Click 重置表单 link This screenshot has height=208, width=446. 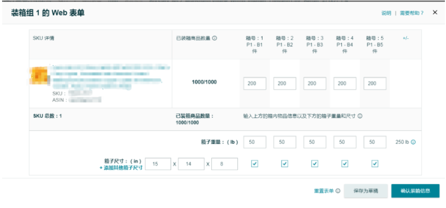point(324,191)
